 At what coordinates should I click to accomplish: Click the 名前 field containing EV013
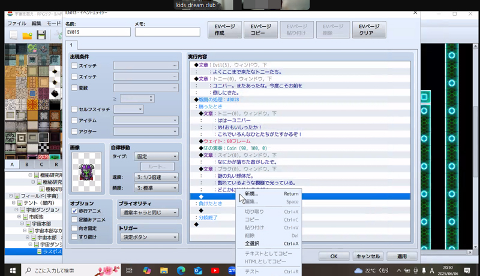98,32
